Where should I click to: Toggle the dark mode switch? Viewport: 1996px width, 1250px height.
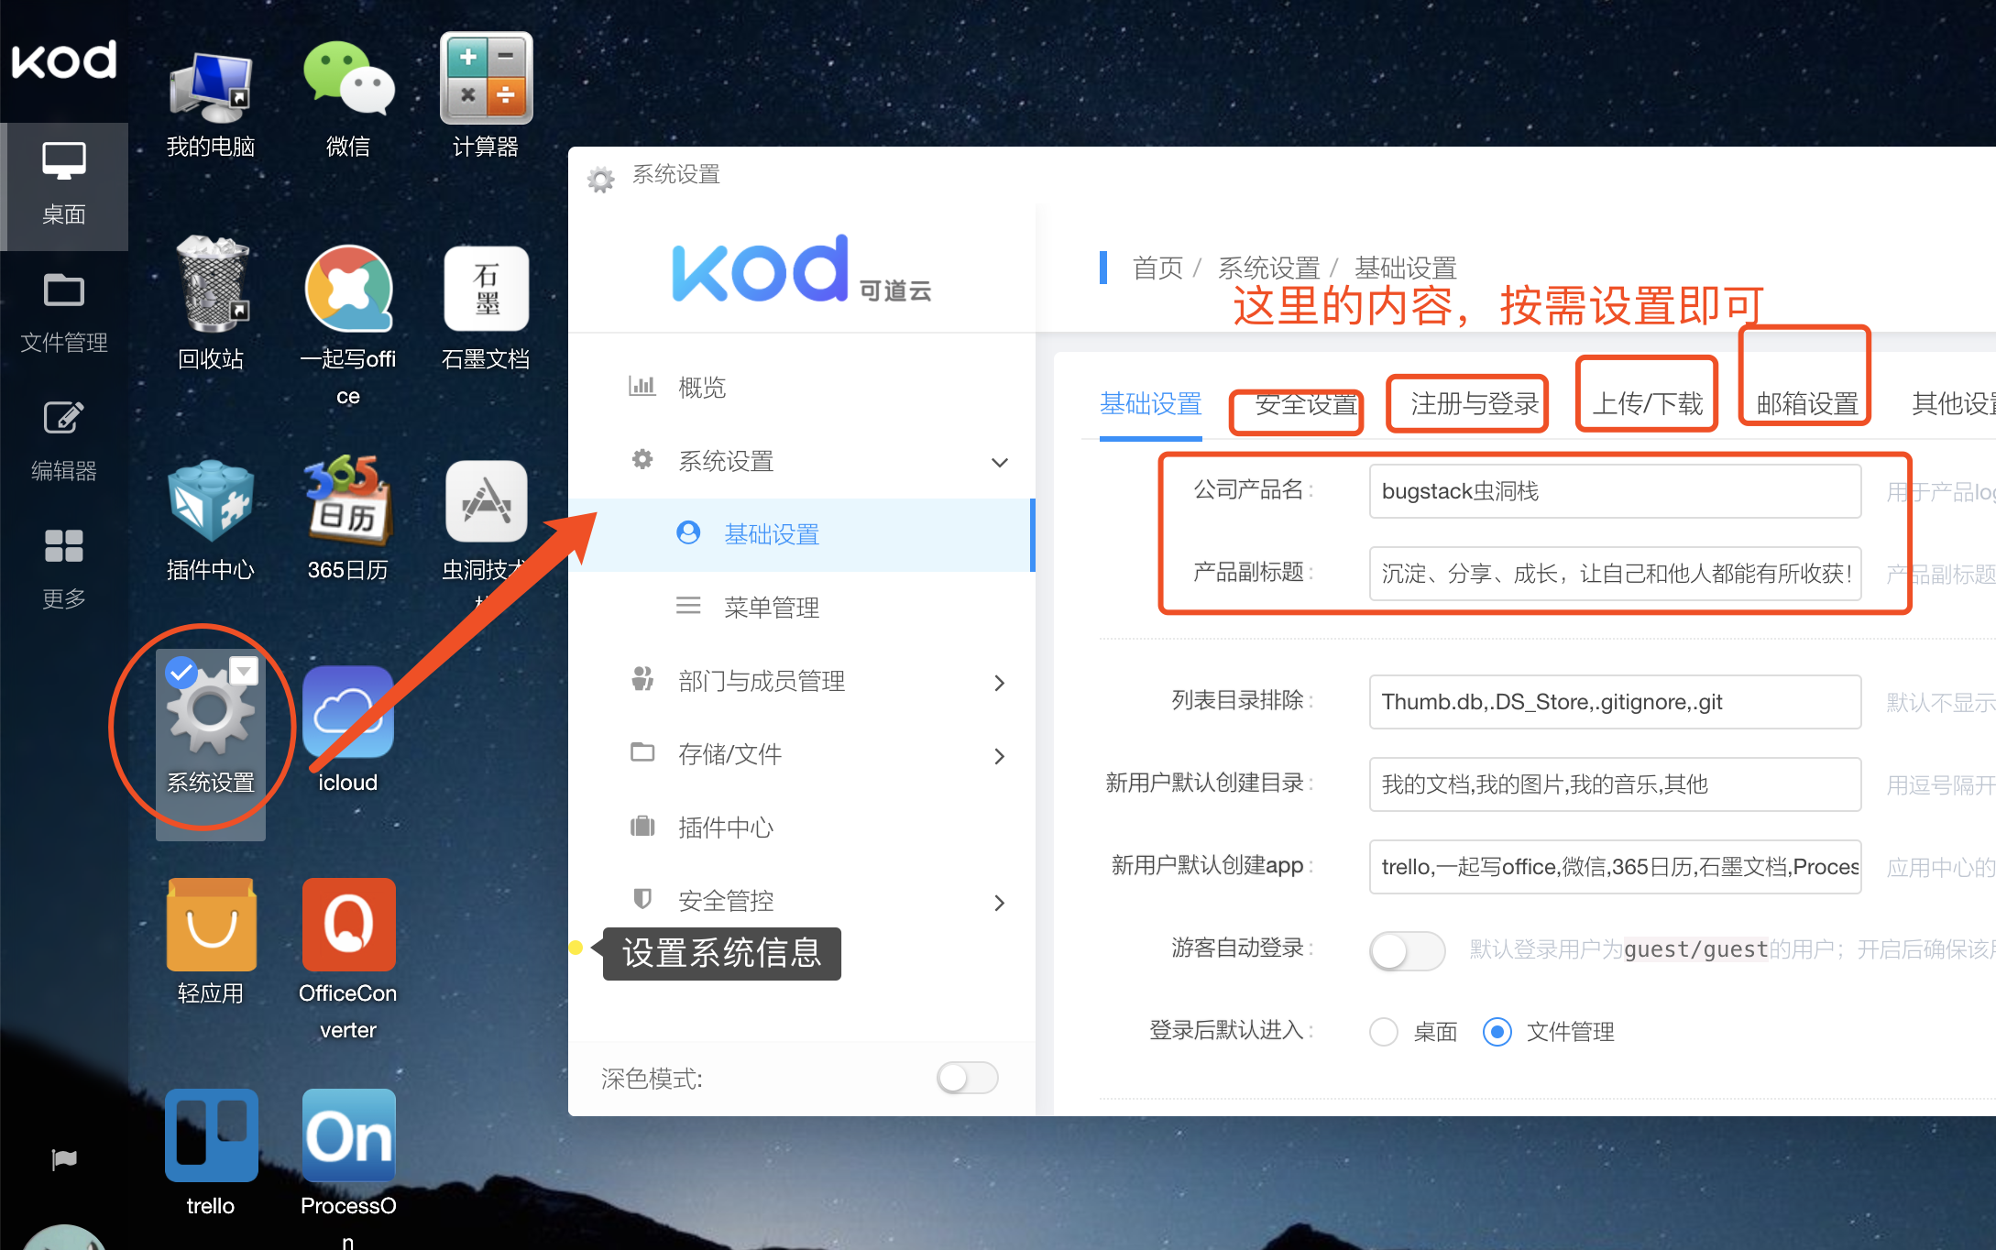pos(967,1078)
